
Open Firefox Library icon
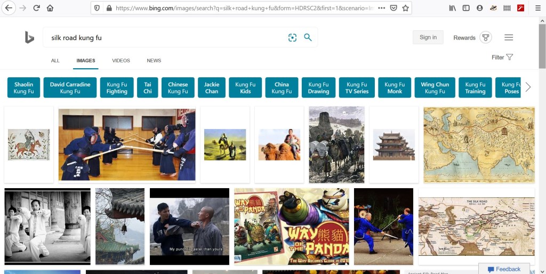pyautogui.click(x=452, y=8)
